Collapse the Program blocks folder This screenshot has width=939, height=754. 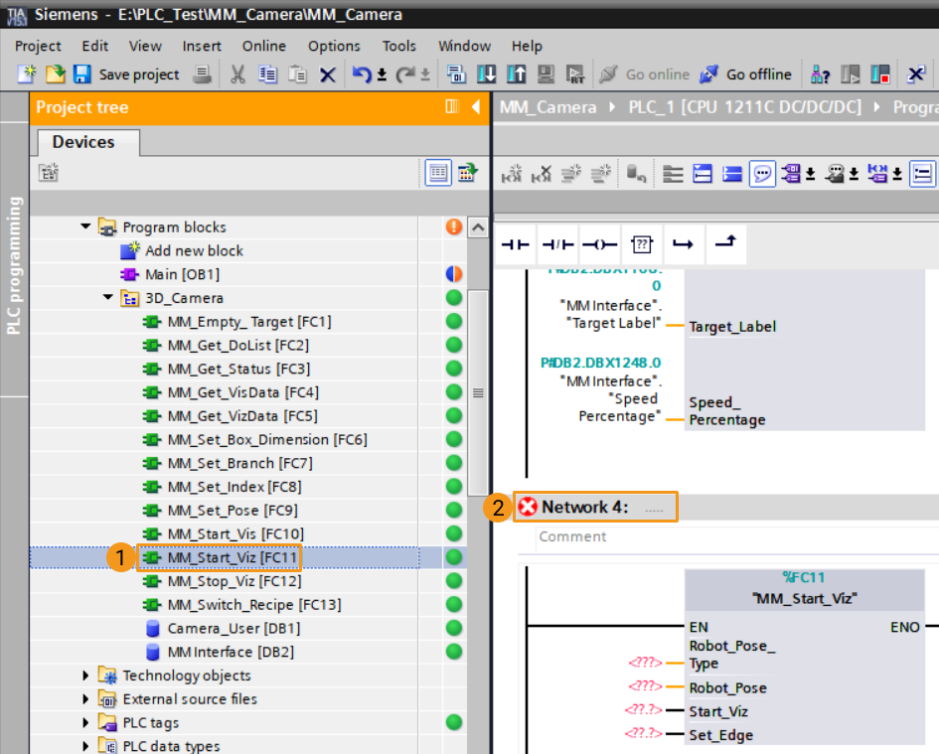(x=85, y=227)
